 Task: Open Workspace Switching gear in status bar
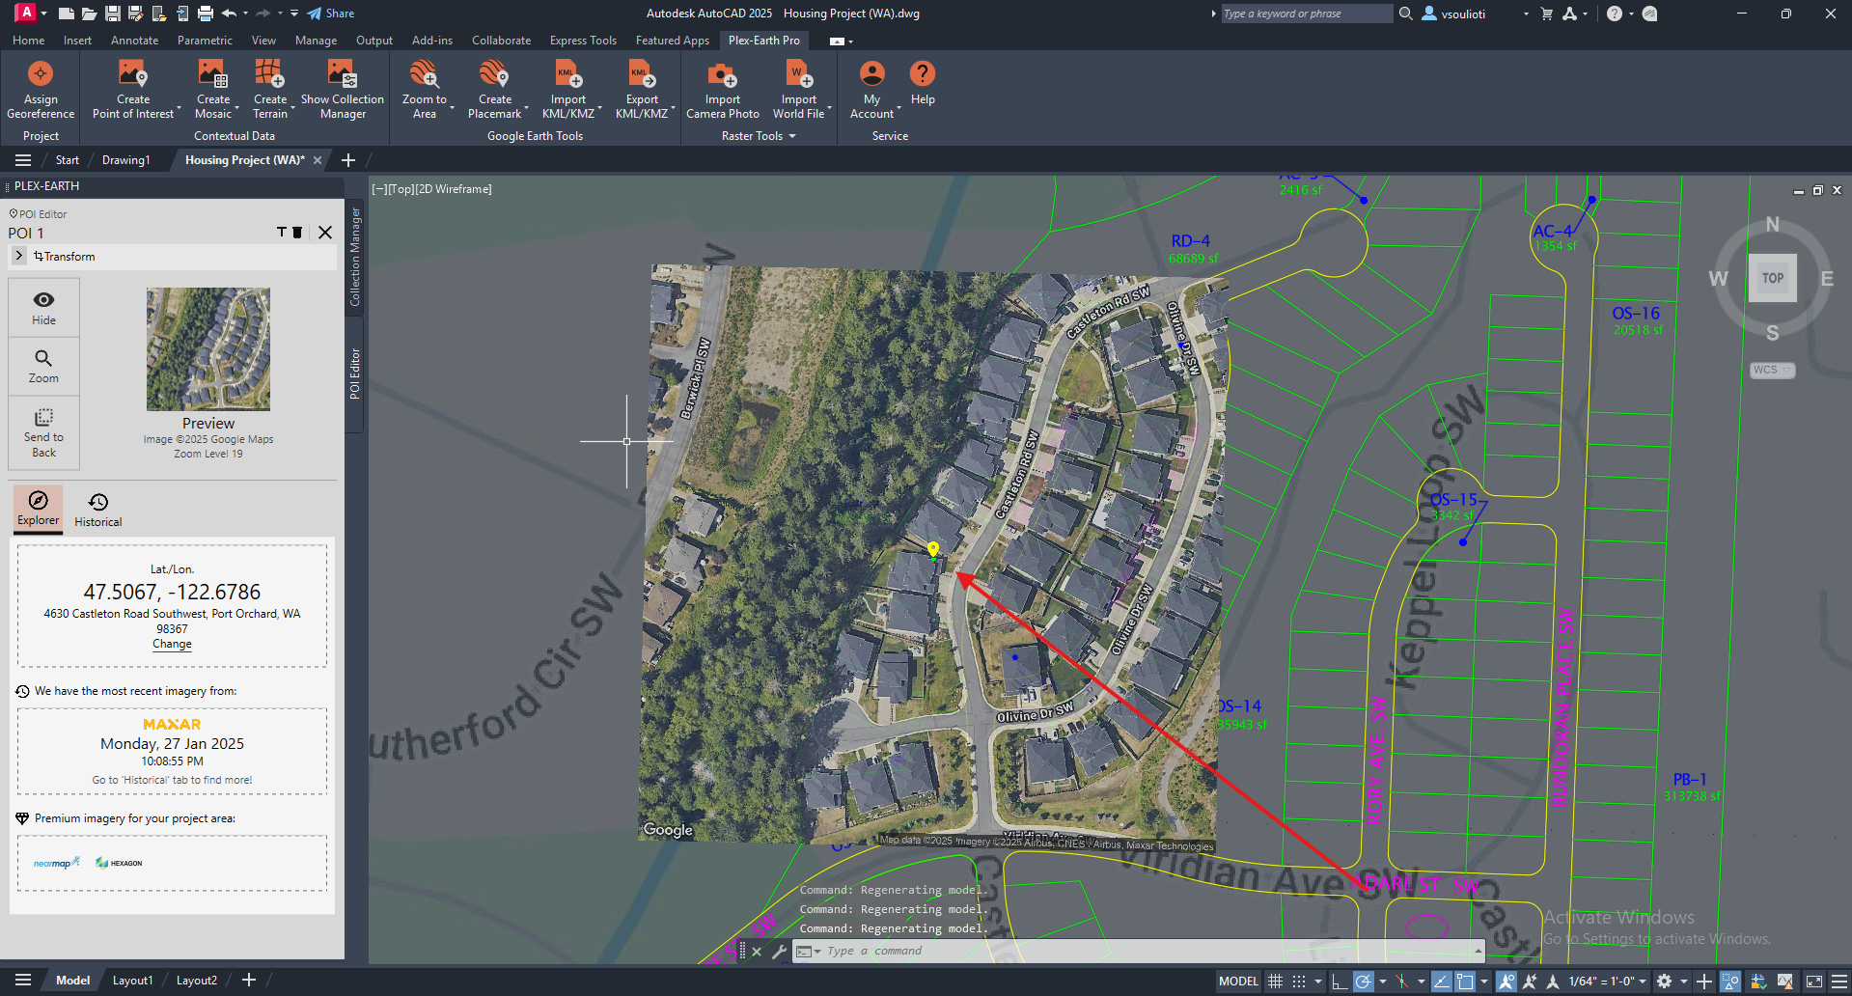[x=1665, y=982]
